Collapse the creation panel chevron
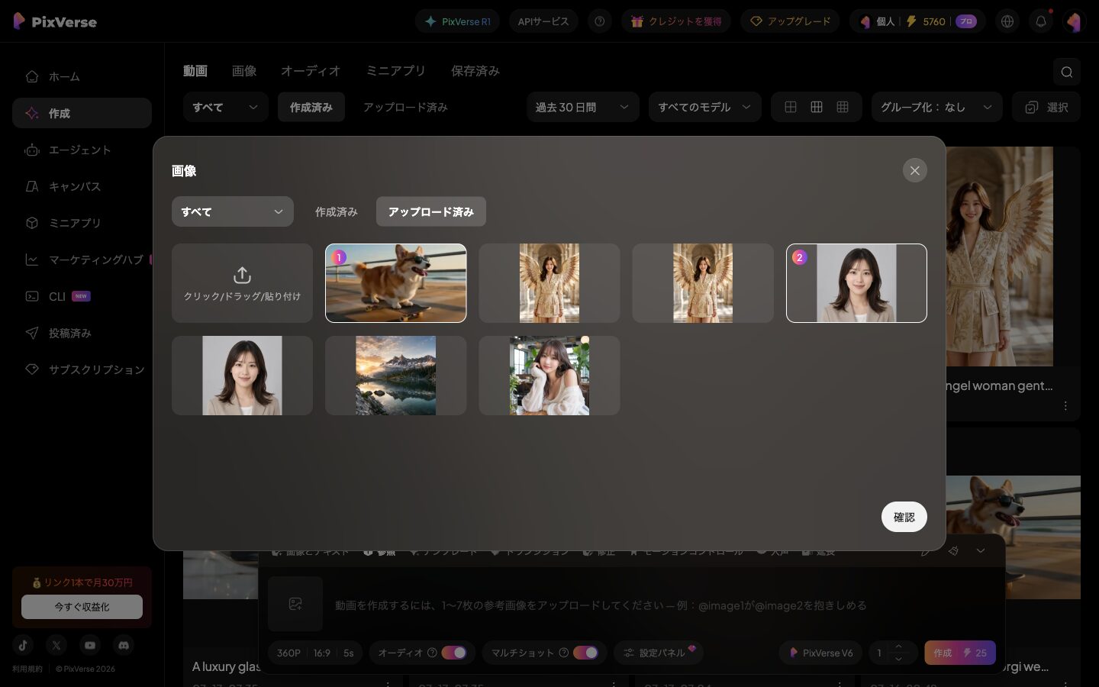This screenshot has height=687, width=1099. click(981, 550)
